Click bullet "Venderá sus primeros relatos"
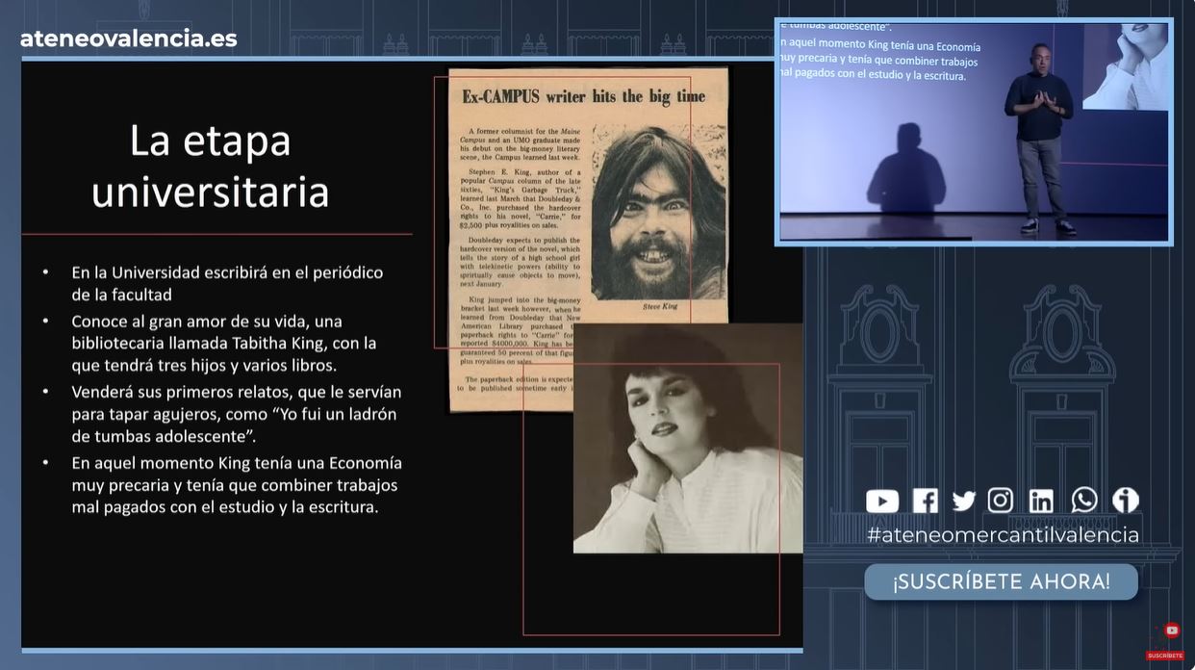The height and width of the screenshot is (670, 1195). click(x=237, y=414)
